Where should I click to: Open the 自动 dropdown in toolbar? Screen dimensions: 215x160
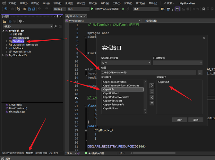pyautogui.click(x=146, y=9)
